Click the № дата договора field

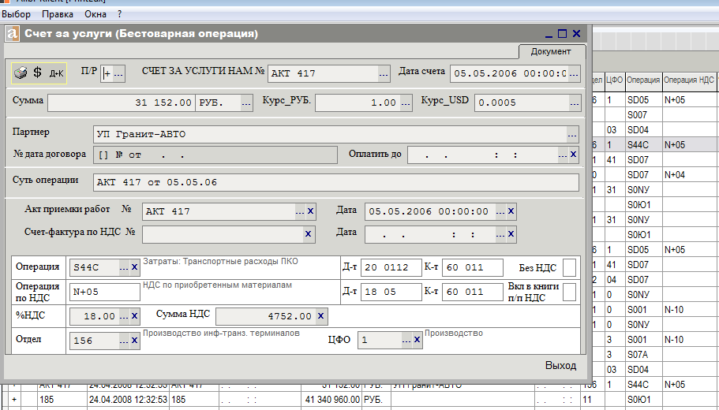[x=215, y=155]
